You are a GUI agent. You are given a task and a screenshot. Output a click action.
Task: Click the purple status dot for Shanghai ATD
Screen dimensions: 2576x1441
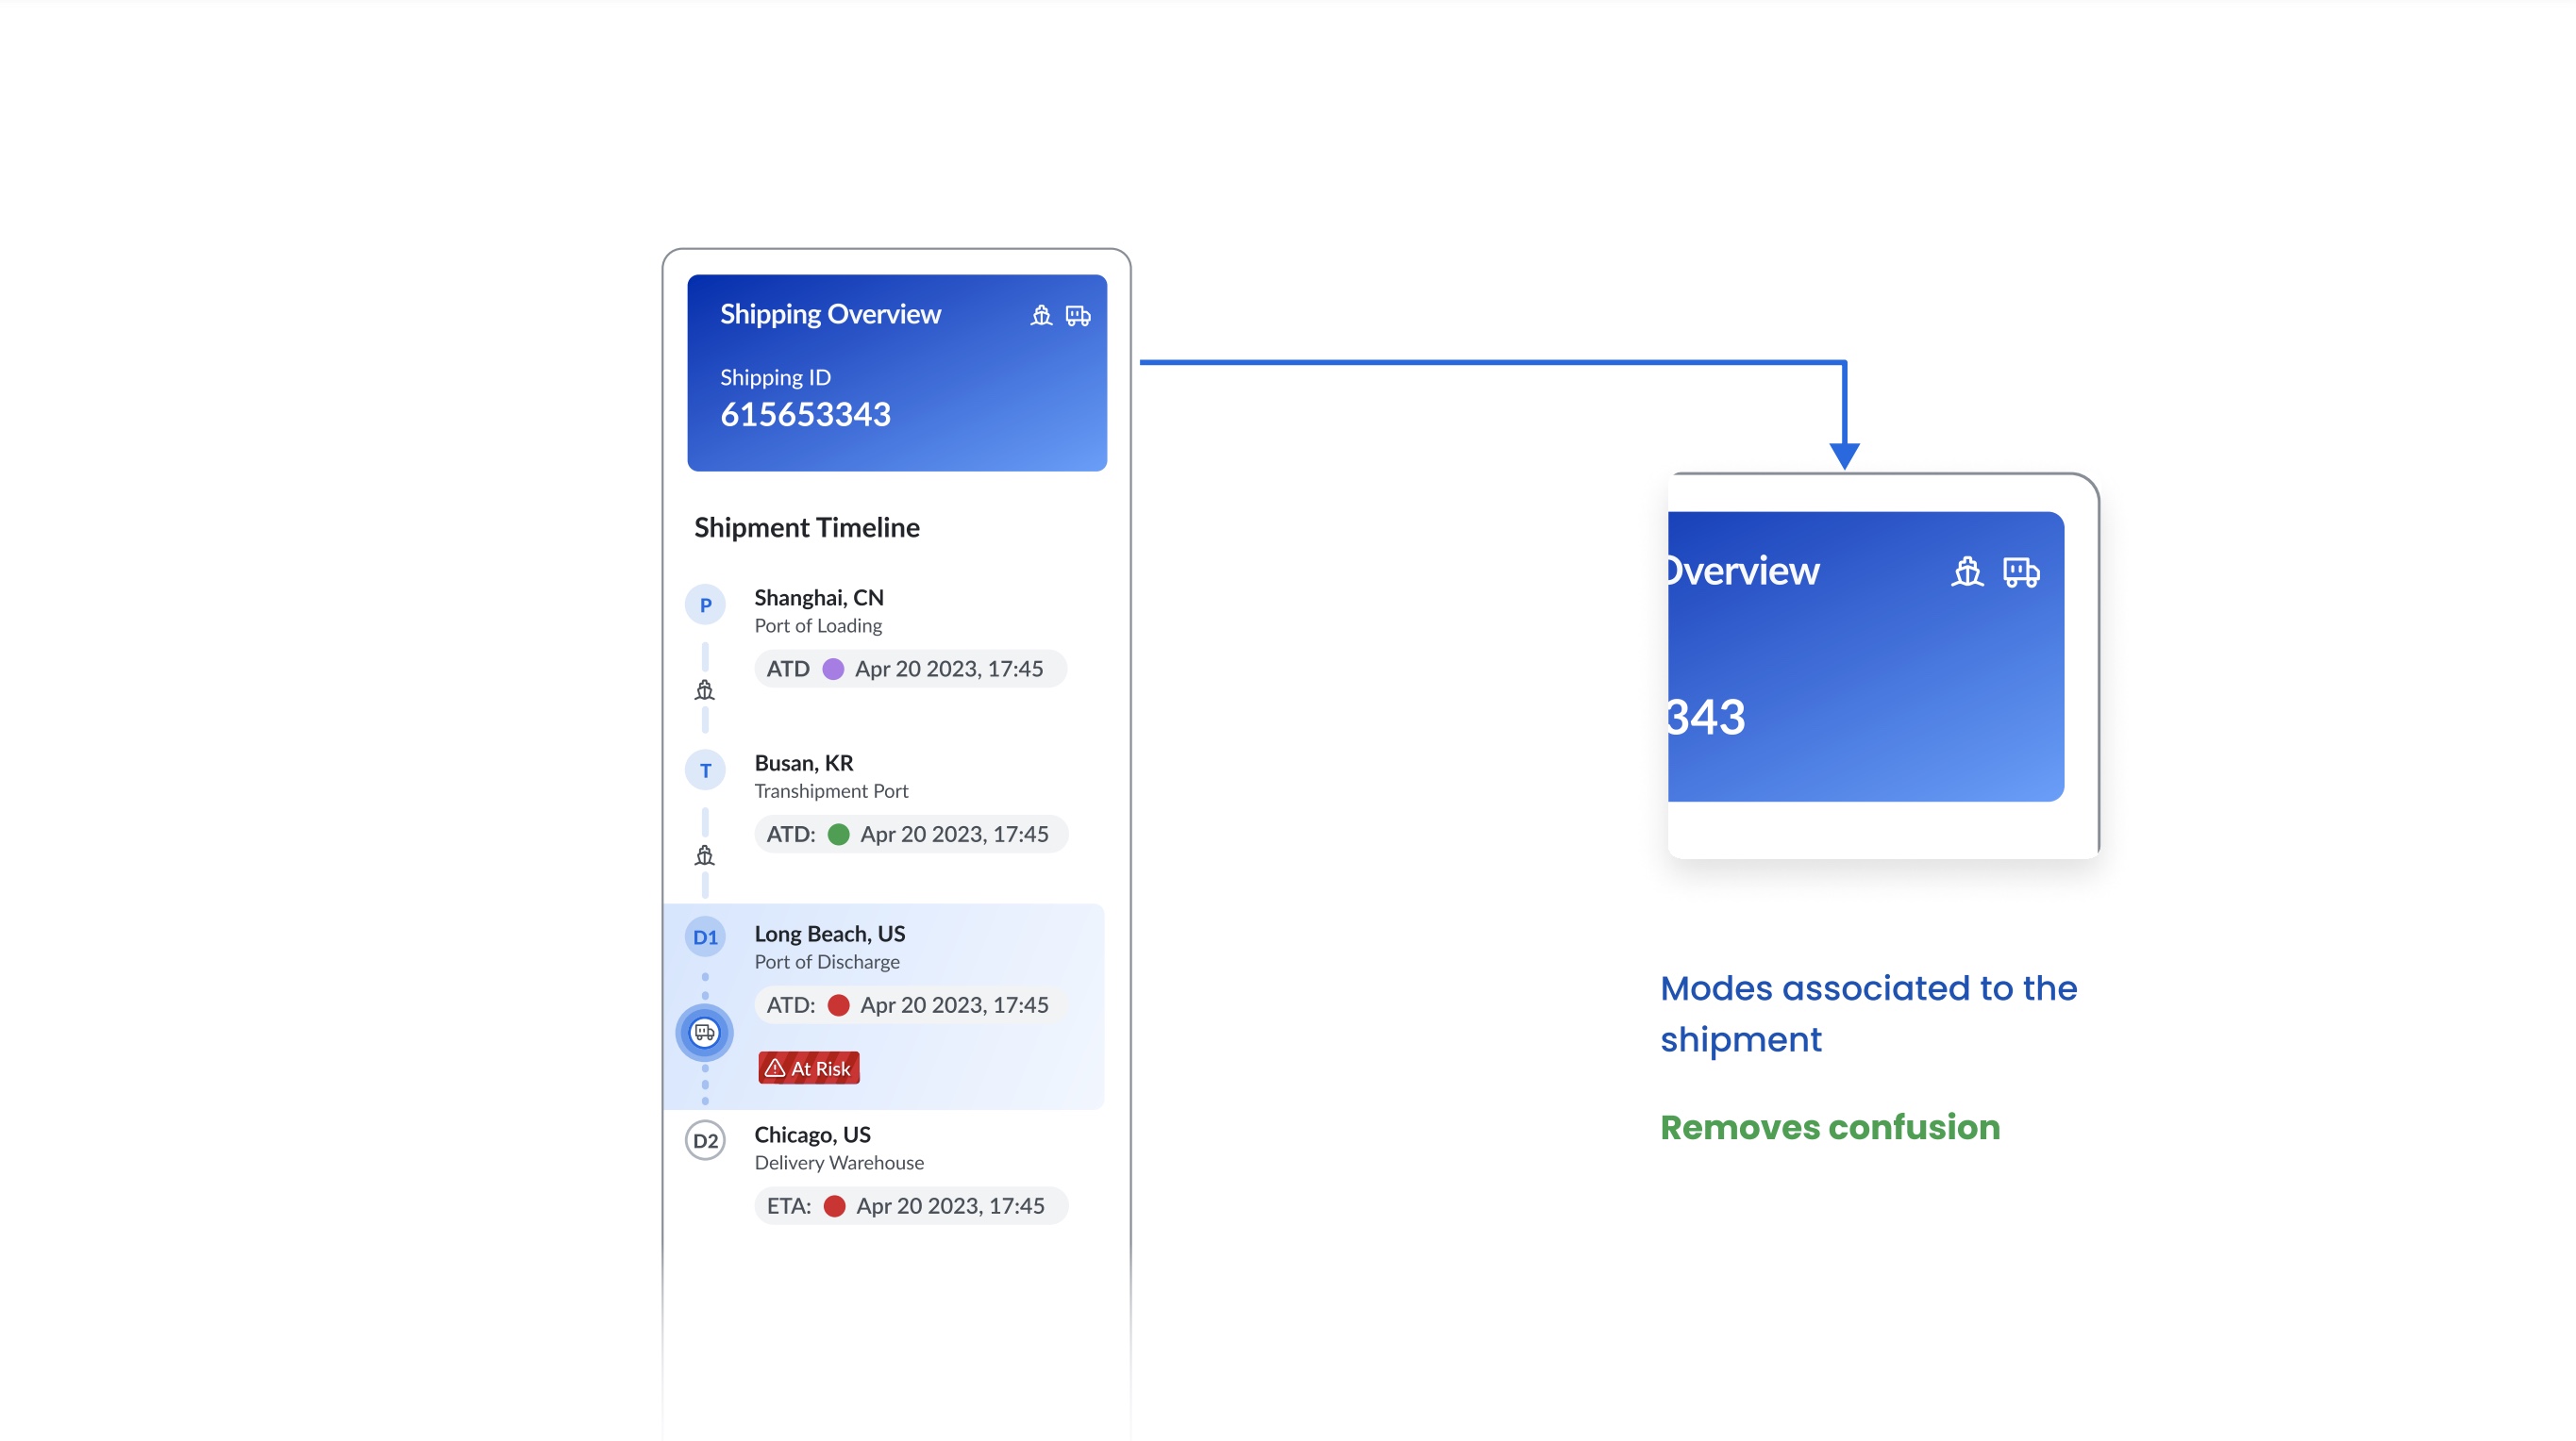pyautogui.click(x=833, y=669)
